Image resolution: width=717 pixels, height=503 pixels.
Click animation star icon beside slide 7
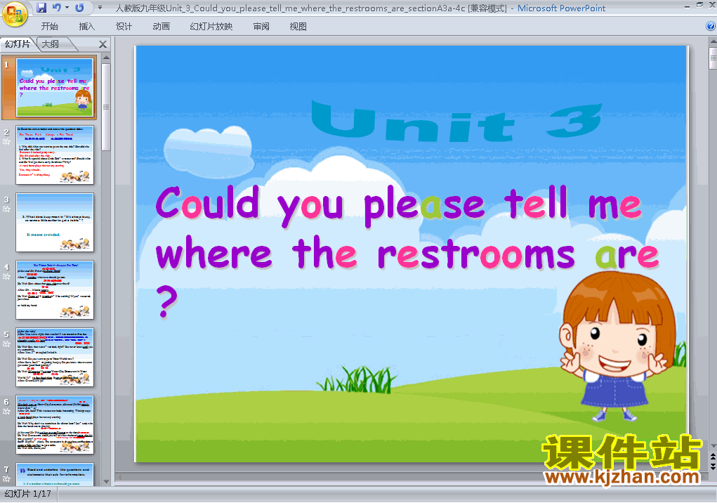[6, 479]
